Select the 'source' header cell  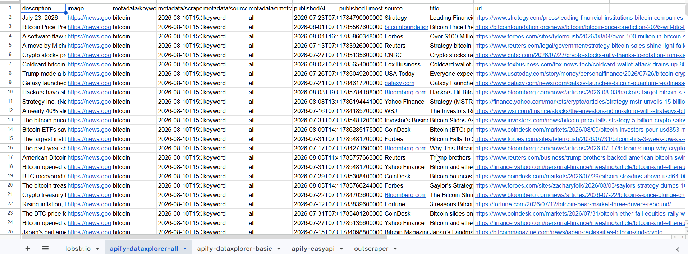[405, 8]
